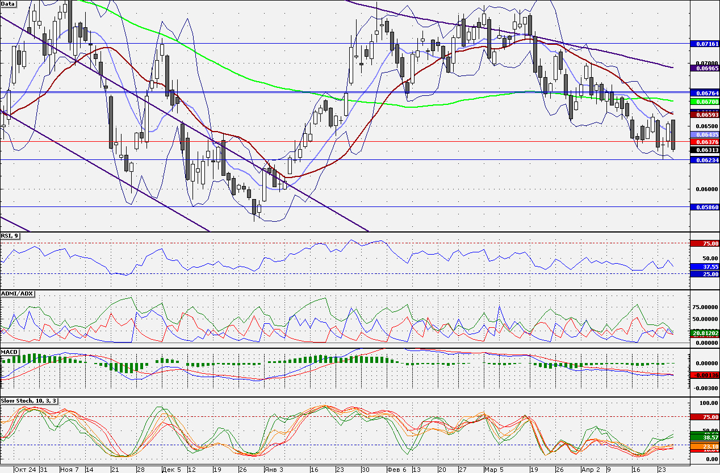Click the Stochastic 38.57 green value tag
The image size is (720, 473).
point(705,437)
